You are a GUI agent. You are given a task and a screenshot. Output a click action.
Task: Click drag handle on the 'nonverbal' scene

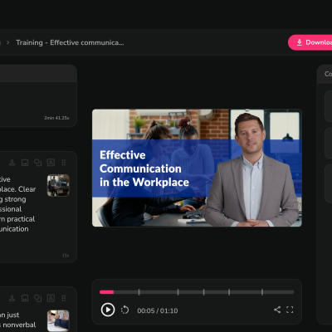point(64,298)
